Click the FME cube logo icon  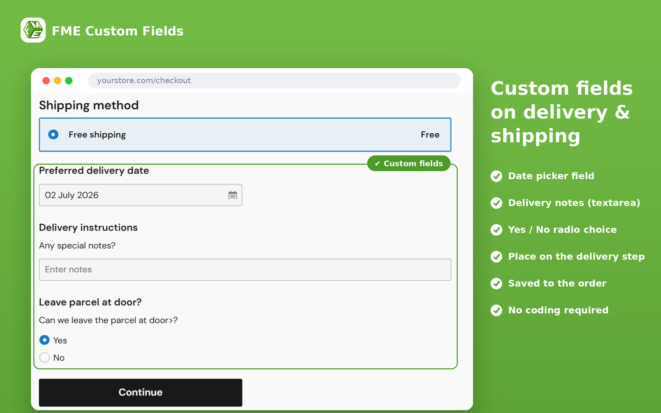click(33, 30)
